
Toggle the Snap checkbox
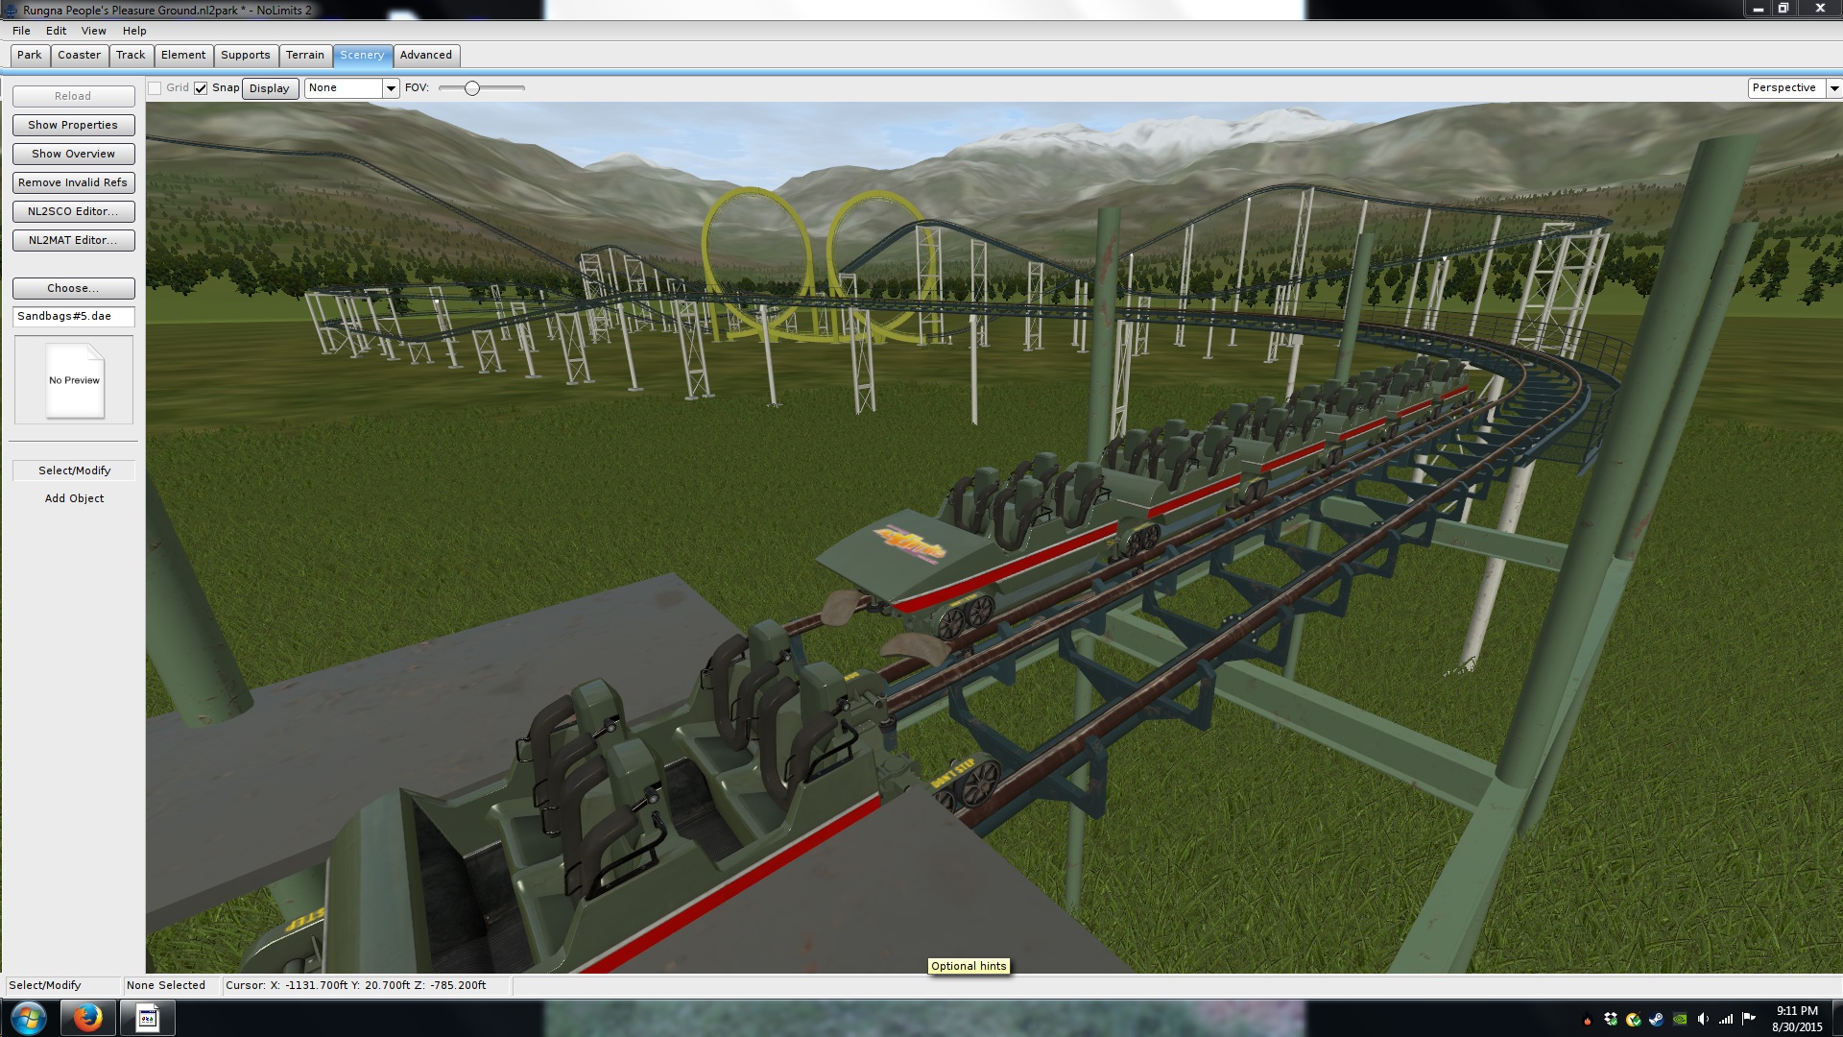(201, 88)
